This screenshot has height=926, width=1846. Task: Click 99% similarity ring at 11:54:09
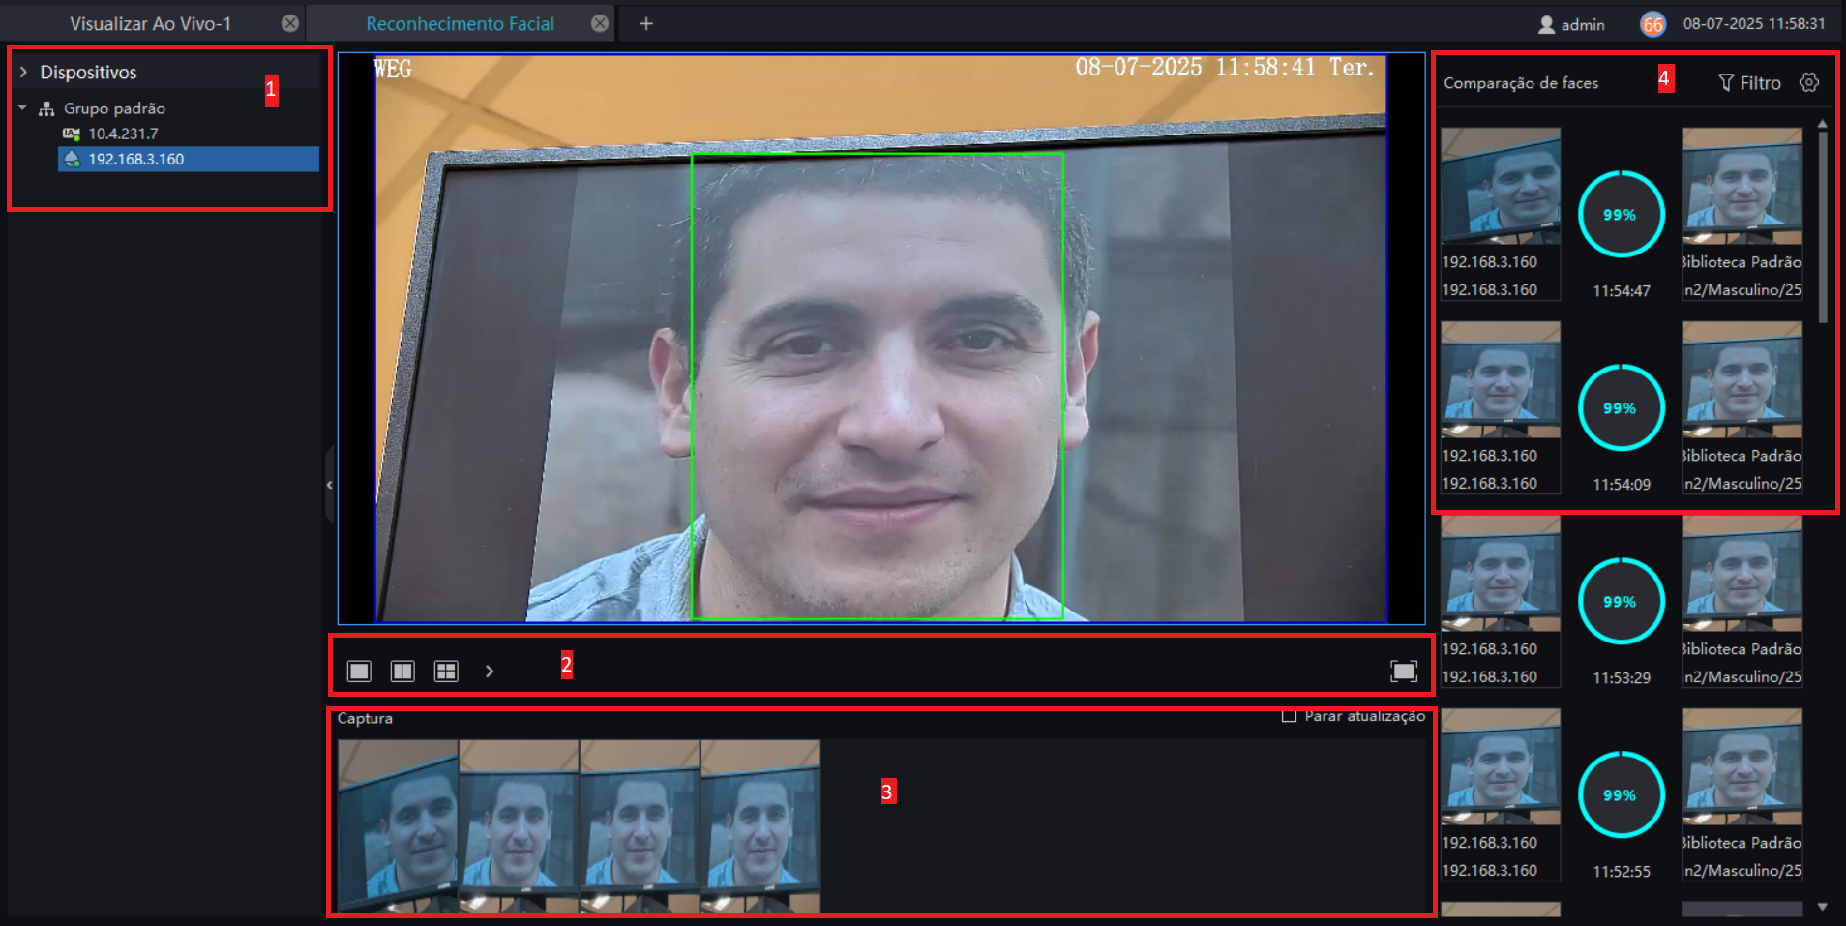[1621, 407]
